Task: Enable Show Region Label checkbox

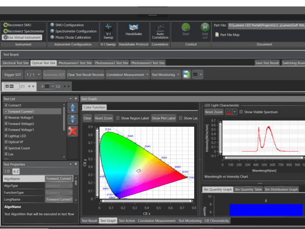Action: pyautogui.click(x=118, y=118)
